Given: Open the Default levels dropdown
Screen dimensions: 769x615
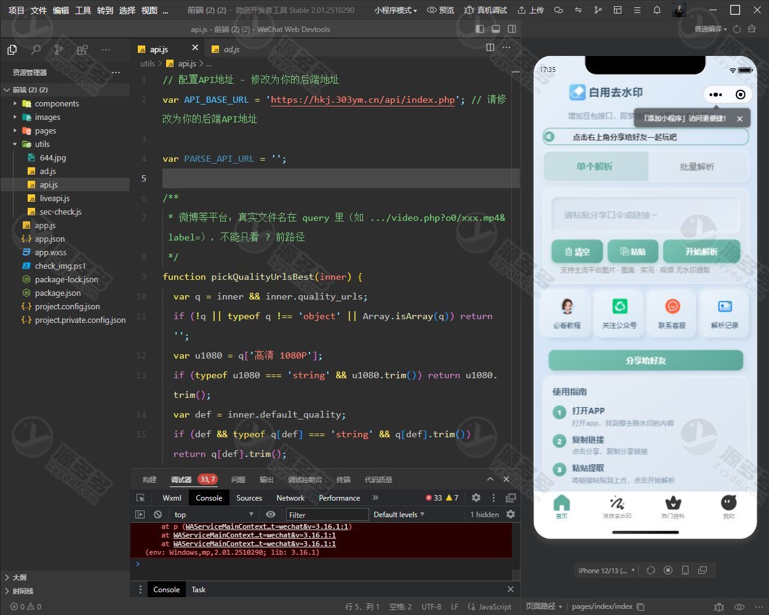Looking at the screenshot, I should pos(399,515).
